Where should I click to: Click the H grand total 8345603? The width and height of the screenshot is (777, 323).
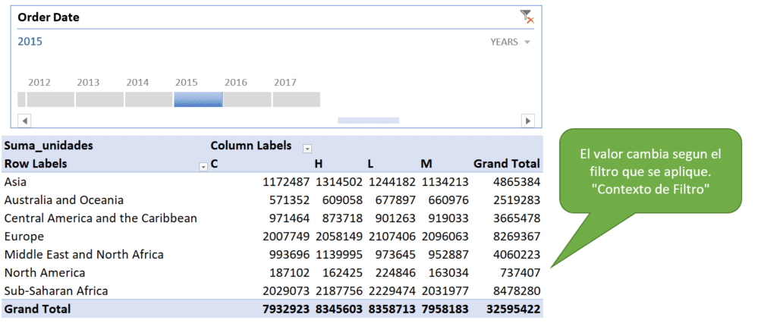[338, 309]
